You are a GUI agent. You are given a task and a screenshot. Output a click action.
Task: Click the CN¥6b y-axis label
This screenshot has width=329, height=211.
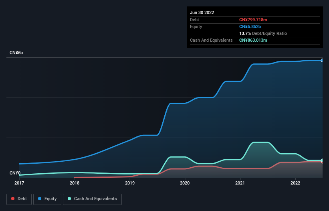click(x=16, y=53)
